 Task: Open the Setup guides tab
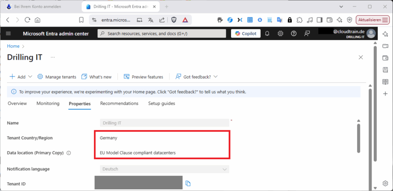click(162, 104)
